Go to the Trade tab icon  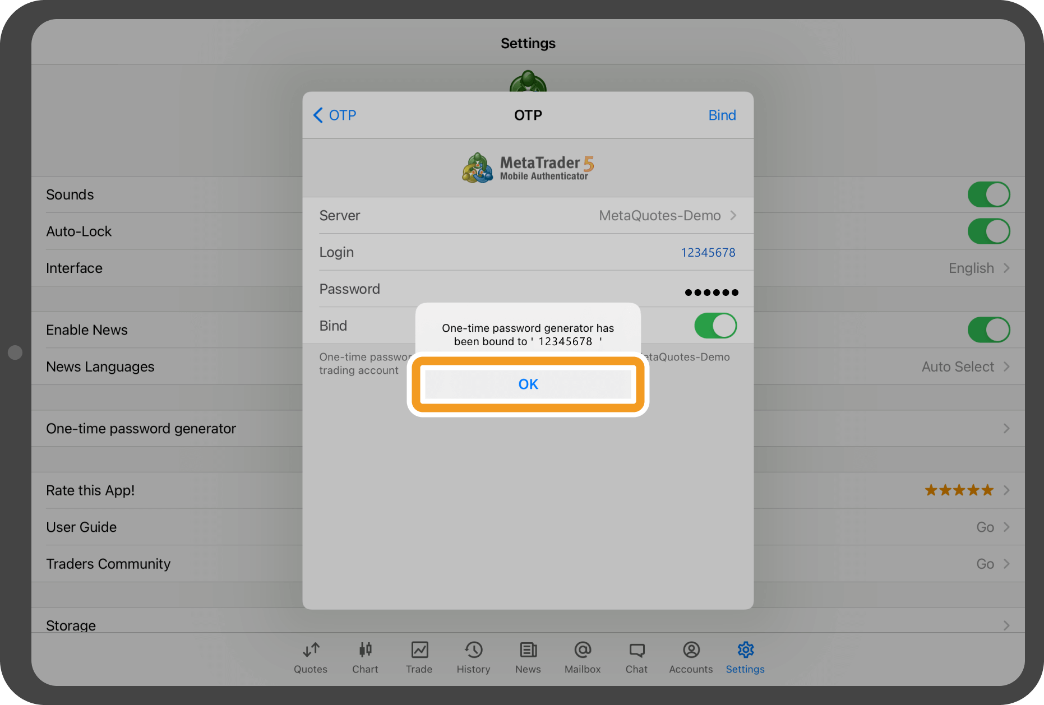[419, 650]
